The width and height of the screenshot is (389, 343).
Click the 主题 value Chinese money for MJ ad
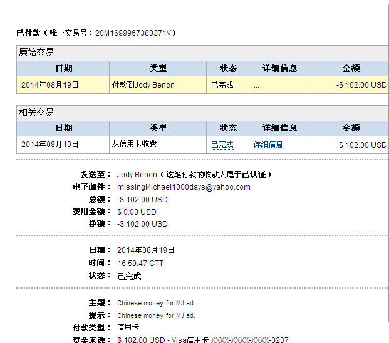click(155, 303)
